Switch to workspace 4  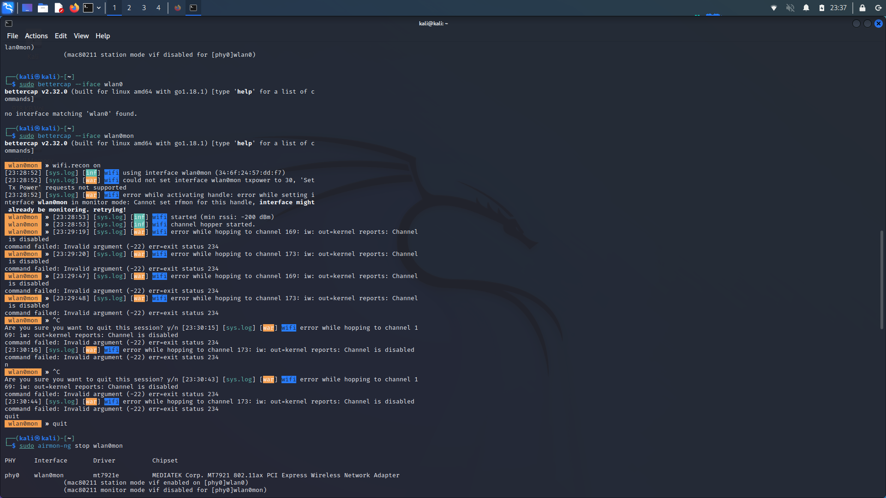(x=158, y=8)
